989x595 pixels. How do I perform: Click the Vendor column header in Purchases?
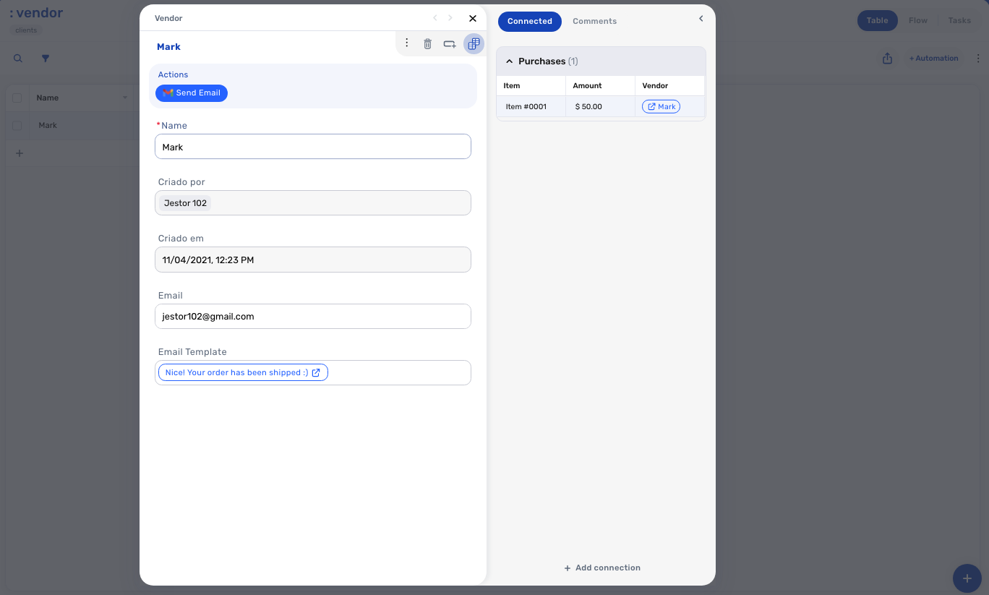pyautogui.click(x=669, y=86)
